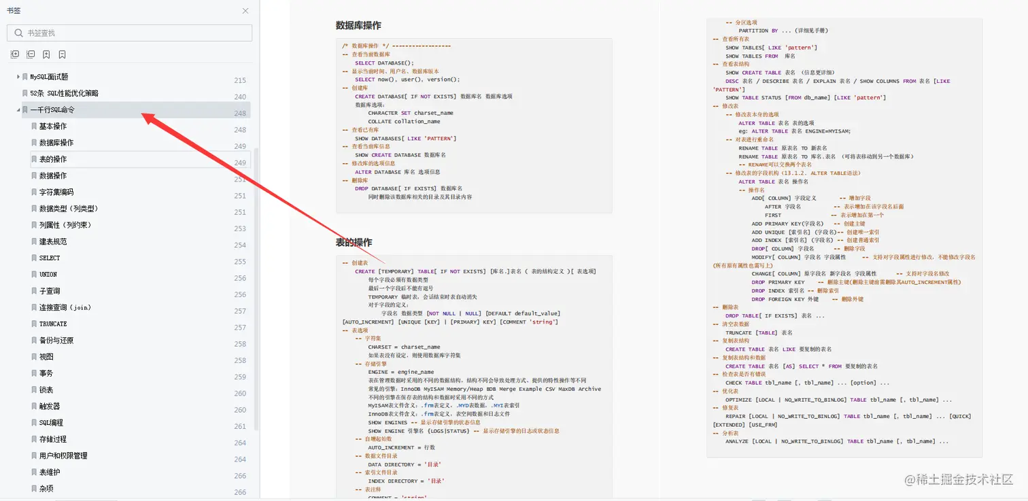1028x501 pixels.
Task: Jump to the SELECT bookmark
Action: (50, 258)
